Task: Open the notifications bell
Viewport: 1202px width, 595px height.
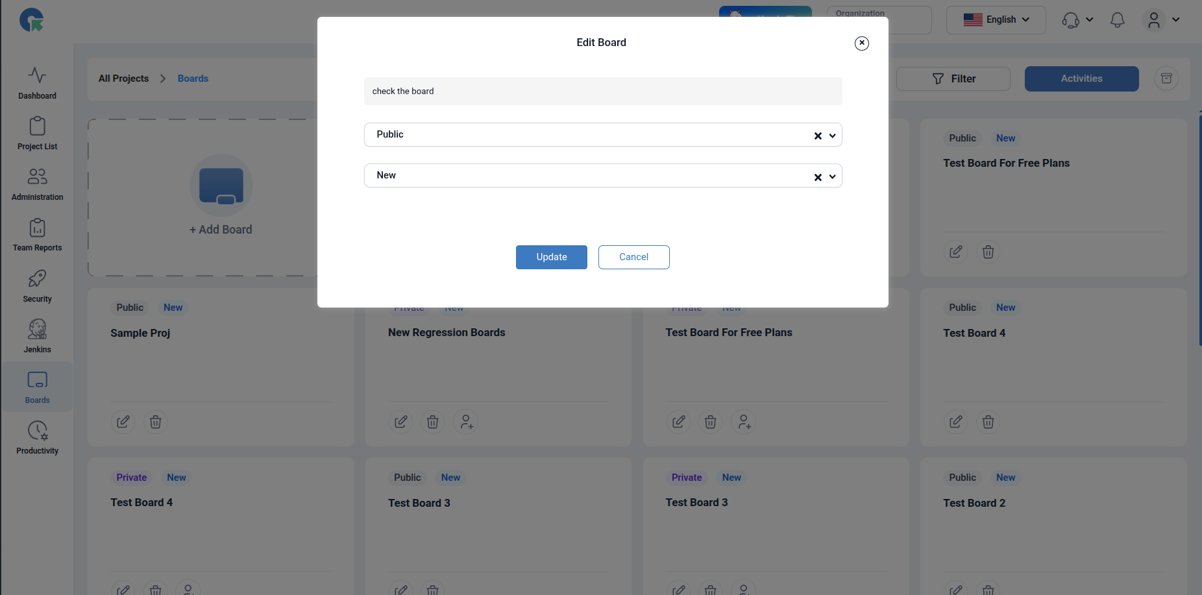Action: coord(1117,20)
